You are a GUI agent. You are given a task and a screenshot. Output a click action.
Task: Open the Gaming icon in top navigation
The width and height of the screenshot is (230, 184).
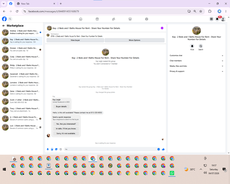point(147,19)
